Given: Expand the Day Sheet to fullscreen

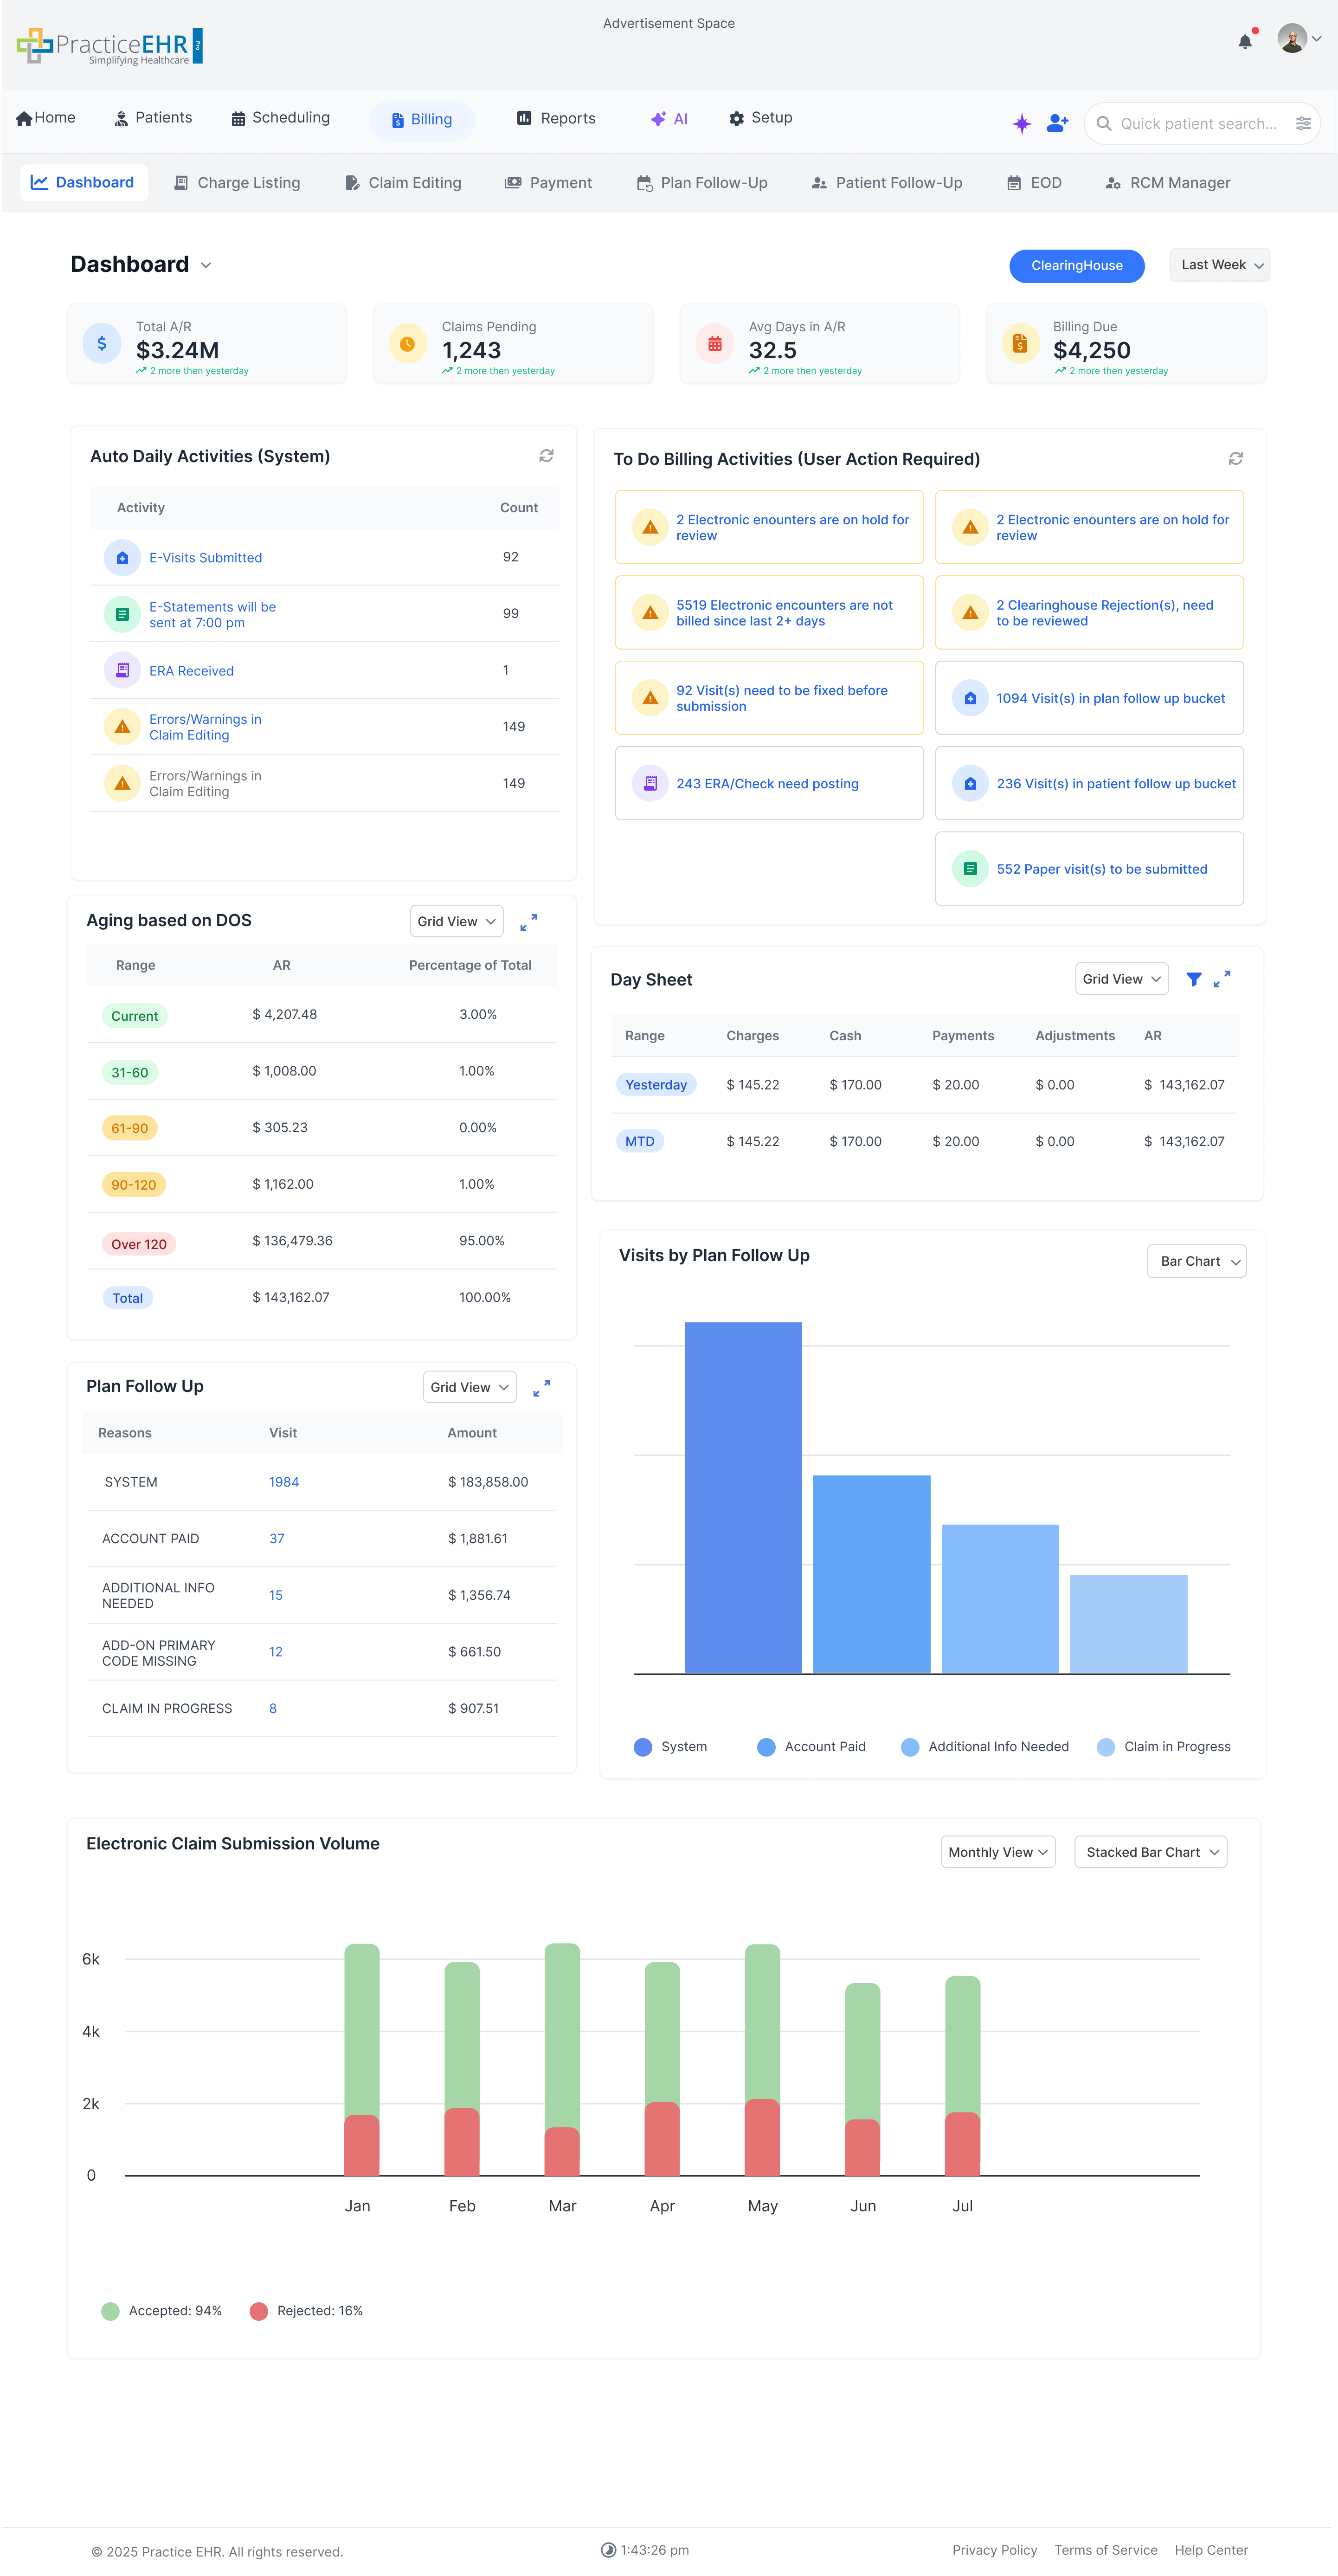Looking at the screenshot, I should [1223, 979].
